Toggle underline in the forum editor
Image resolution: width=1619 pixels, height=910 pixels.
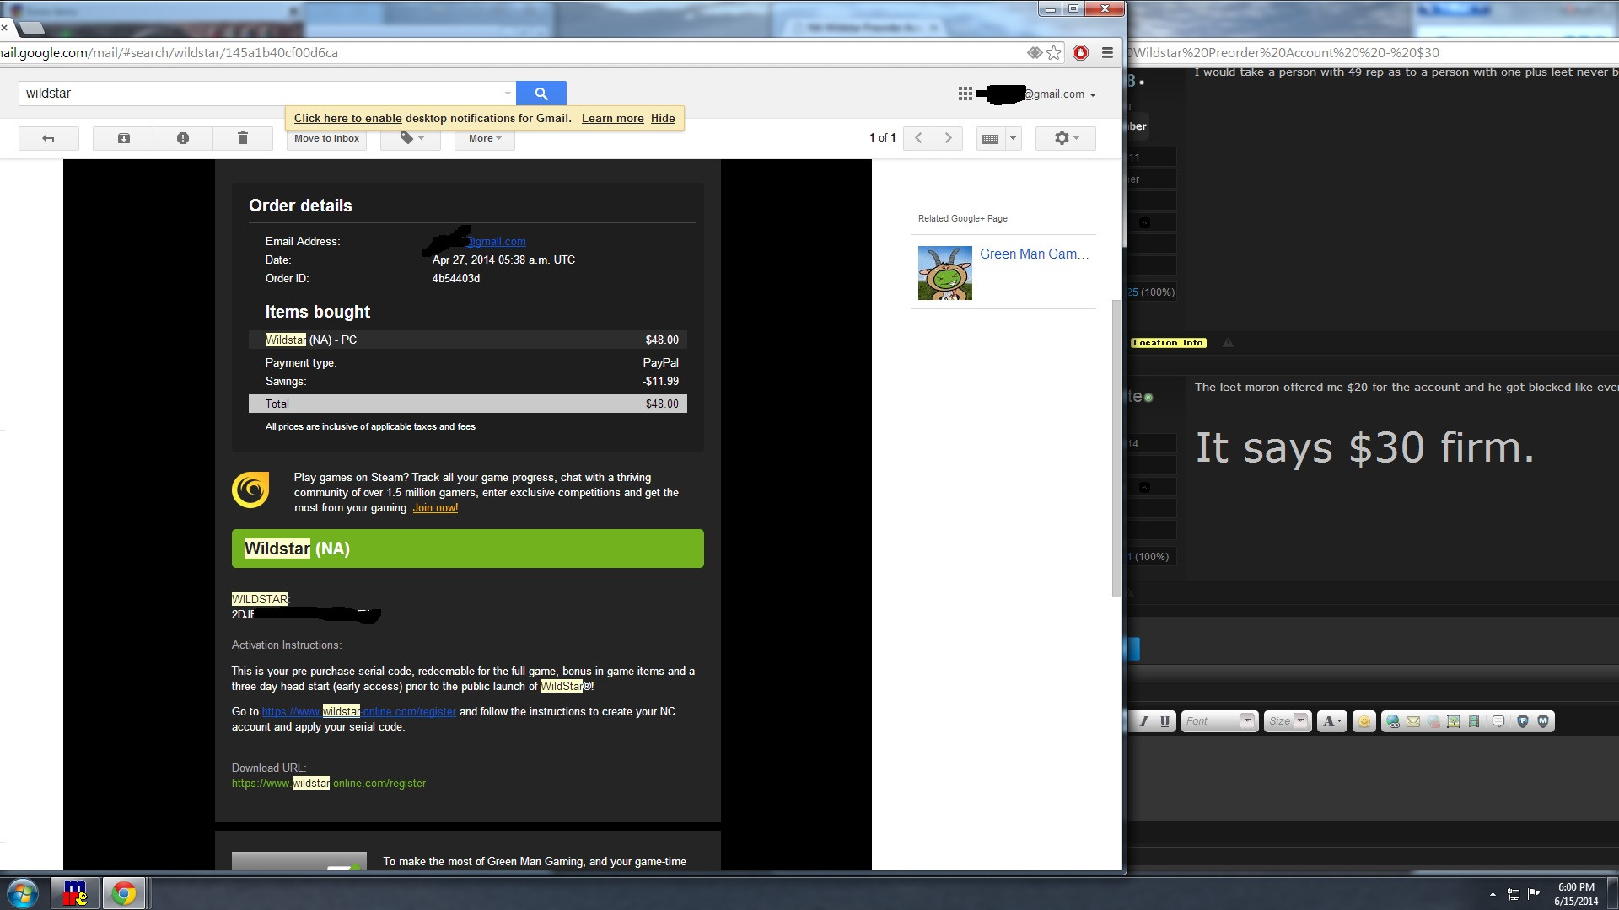(x=1164, y=721)
